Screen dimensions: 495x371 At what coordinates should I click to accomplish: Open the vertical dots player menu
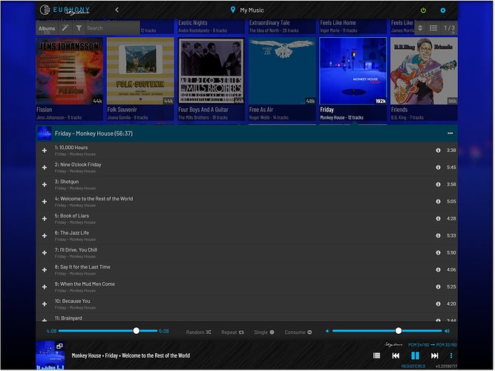[x=451, y=356]
